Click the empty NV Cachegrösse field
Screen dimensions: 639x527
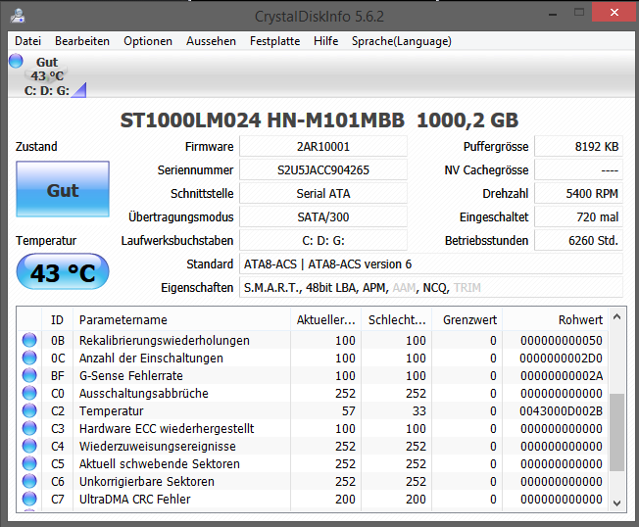(578, 169)
